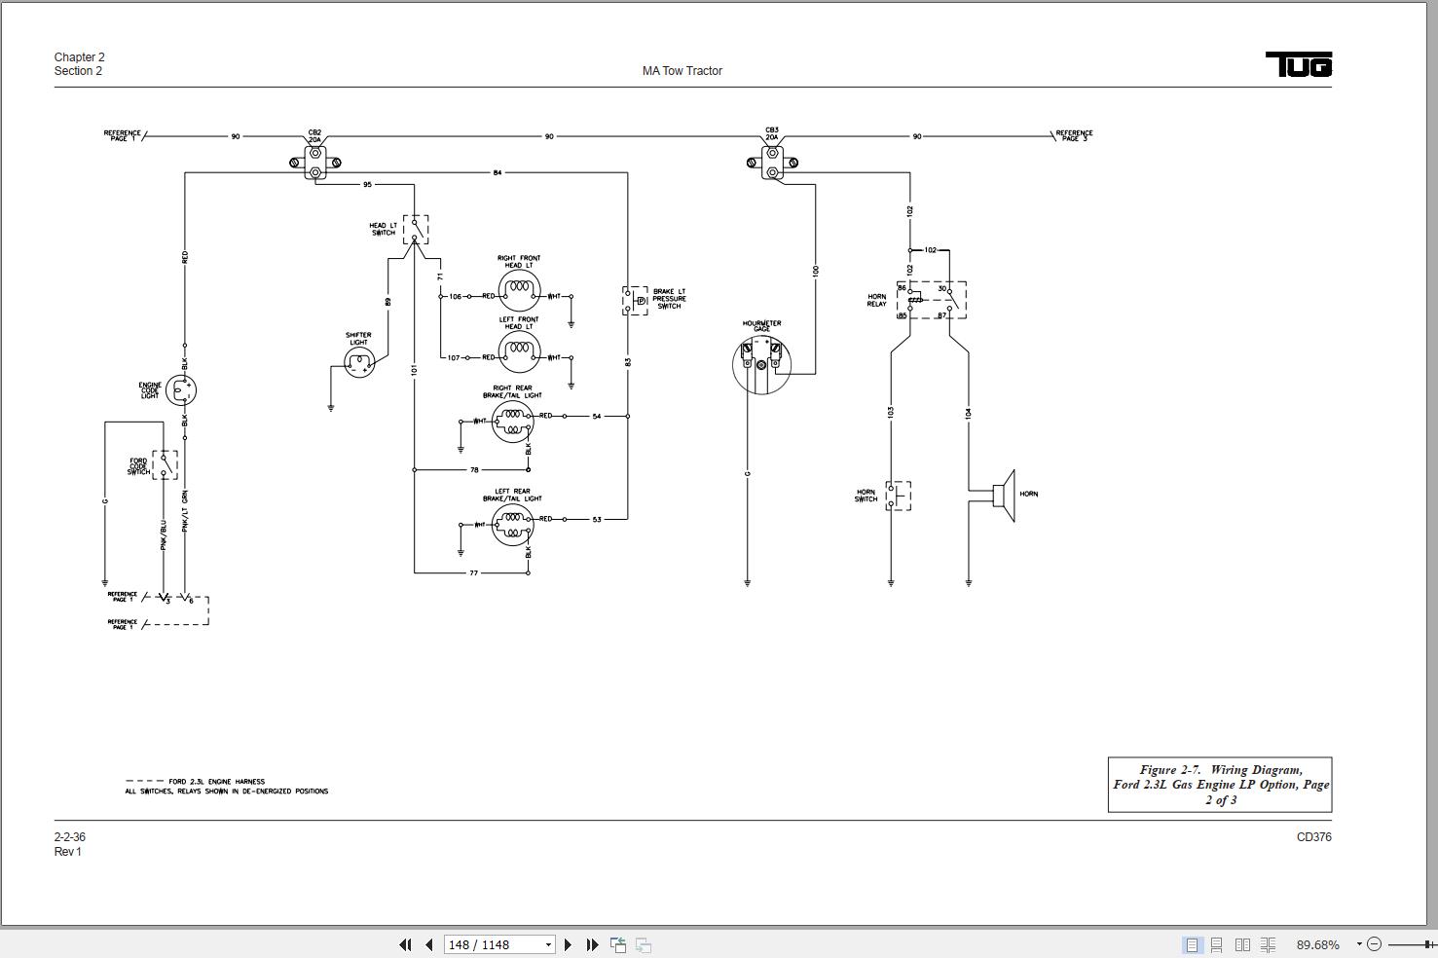Click the CB2 20A circuit breaker symbol

(315, 162)
